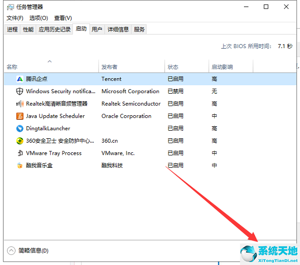This screenshot has width=300, height=265.
Task: Switch to the 应用历史记录 tab
Action: click(54, 30)
